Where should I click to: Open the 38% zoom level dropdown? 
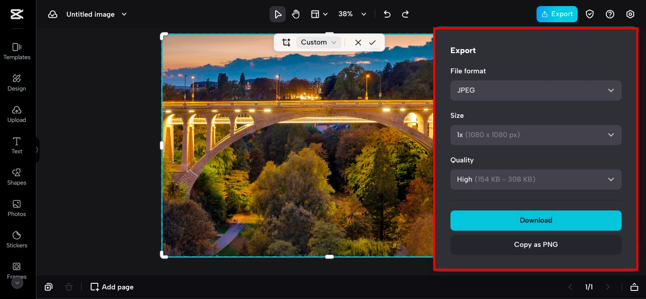pos(352,14)
